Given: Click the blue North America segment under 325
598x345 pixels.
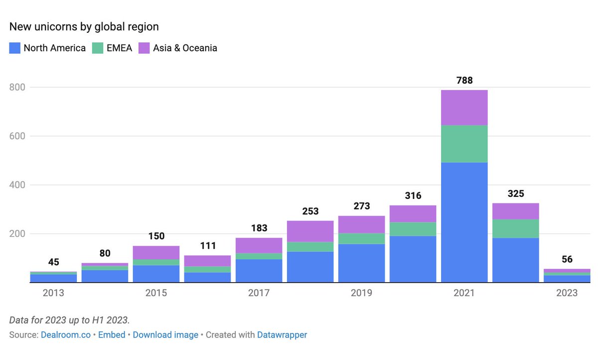Looking at the screenshot, I should tap(516, 260).
